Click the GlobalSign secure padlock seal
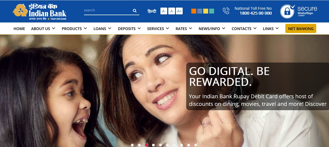The width and height of the screenshot is (329, 147). (x=287, y=11)
